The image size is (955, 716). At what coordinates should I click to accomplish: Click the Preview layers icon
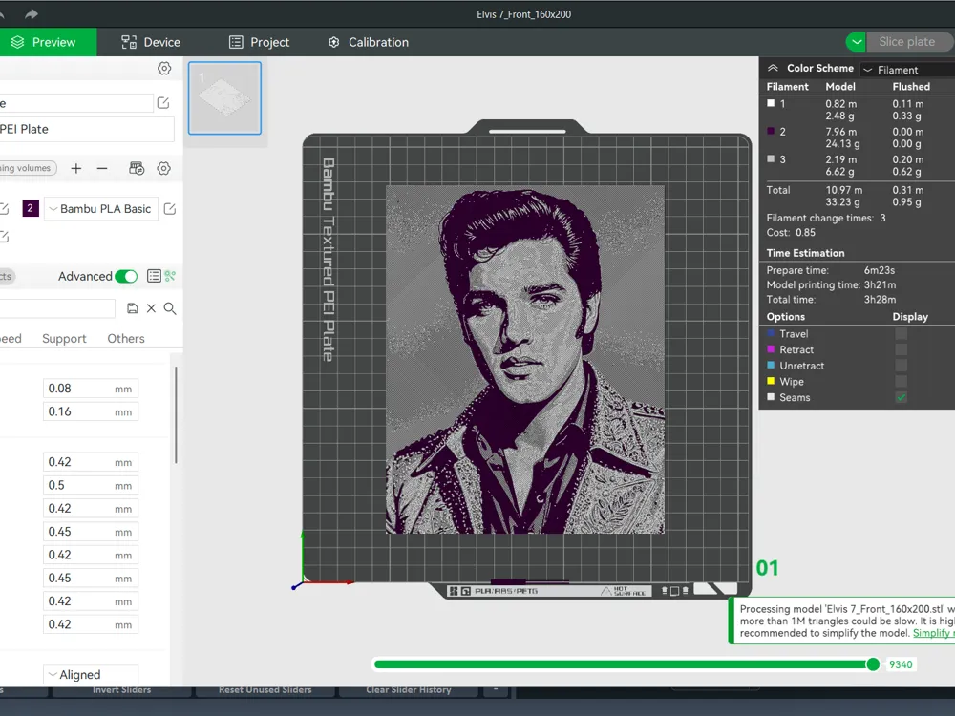[17, 42]
